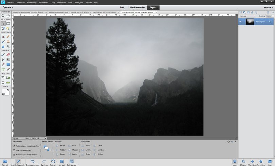Screen dimensions: 275x166
Task: Click Ongedaan maken (undo) button
Action: pyautogui.click(x=33, y=162)
